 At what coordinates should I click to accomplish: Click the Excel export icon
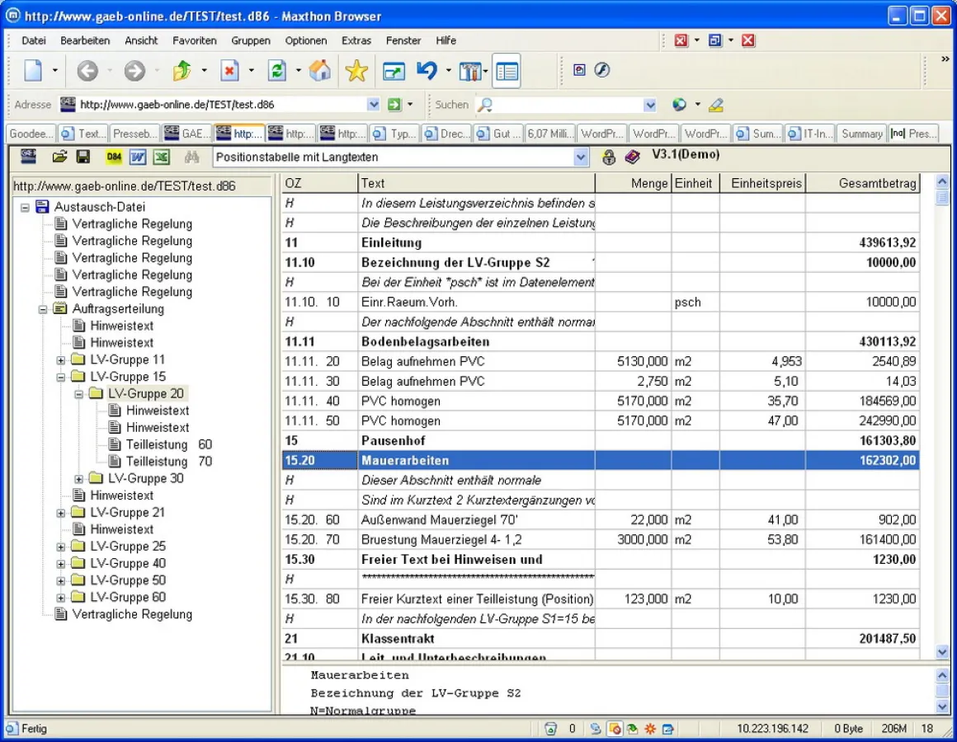(x=161, y=157)
